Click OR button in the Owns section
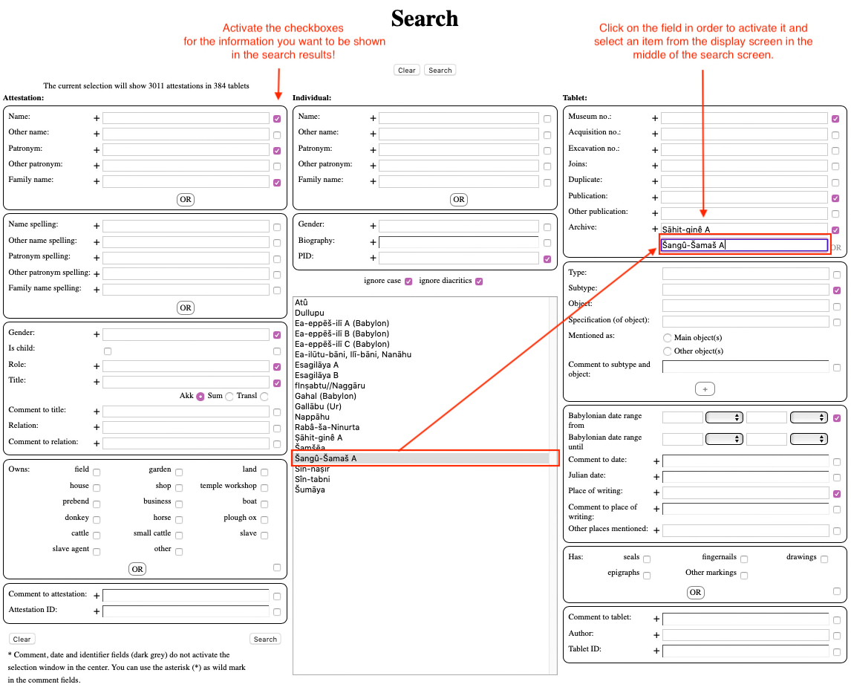851x693 pixels. pos(137,569)
